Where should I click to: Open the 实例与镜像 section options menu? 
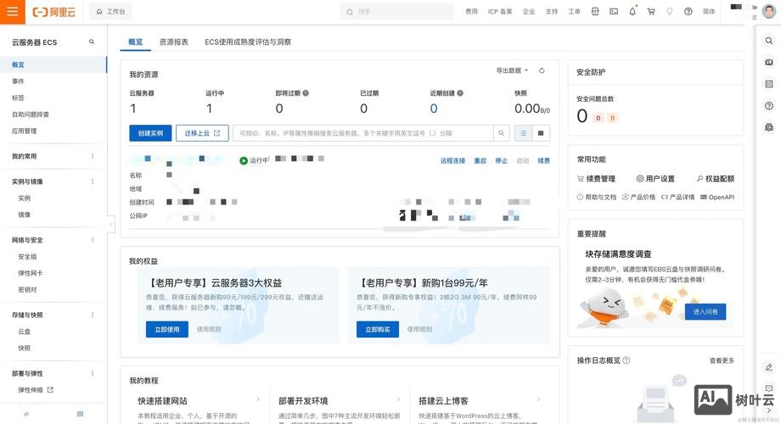pos(93,181)
